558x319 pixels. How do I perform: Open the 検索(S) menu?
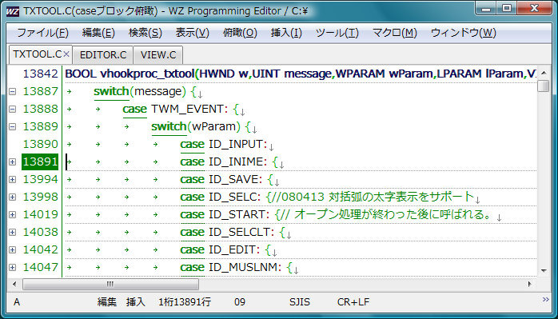(145, 33)
